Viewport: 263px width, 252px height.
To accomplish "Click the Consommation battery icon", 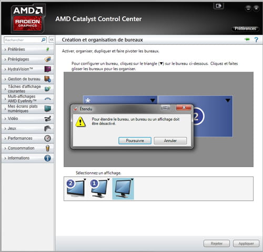I will 47,148.
